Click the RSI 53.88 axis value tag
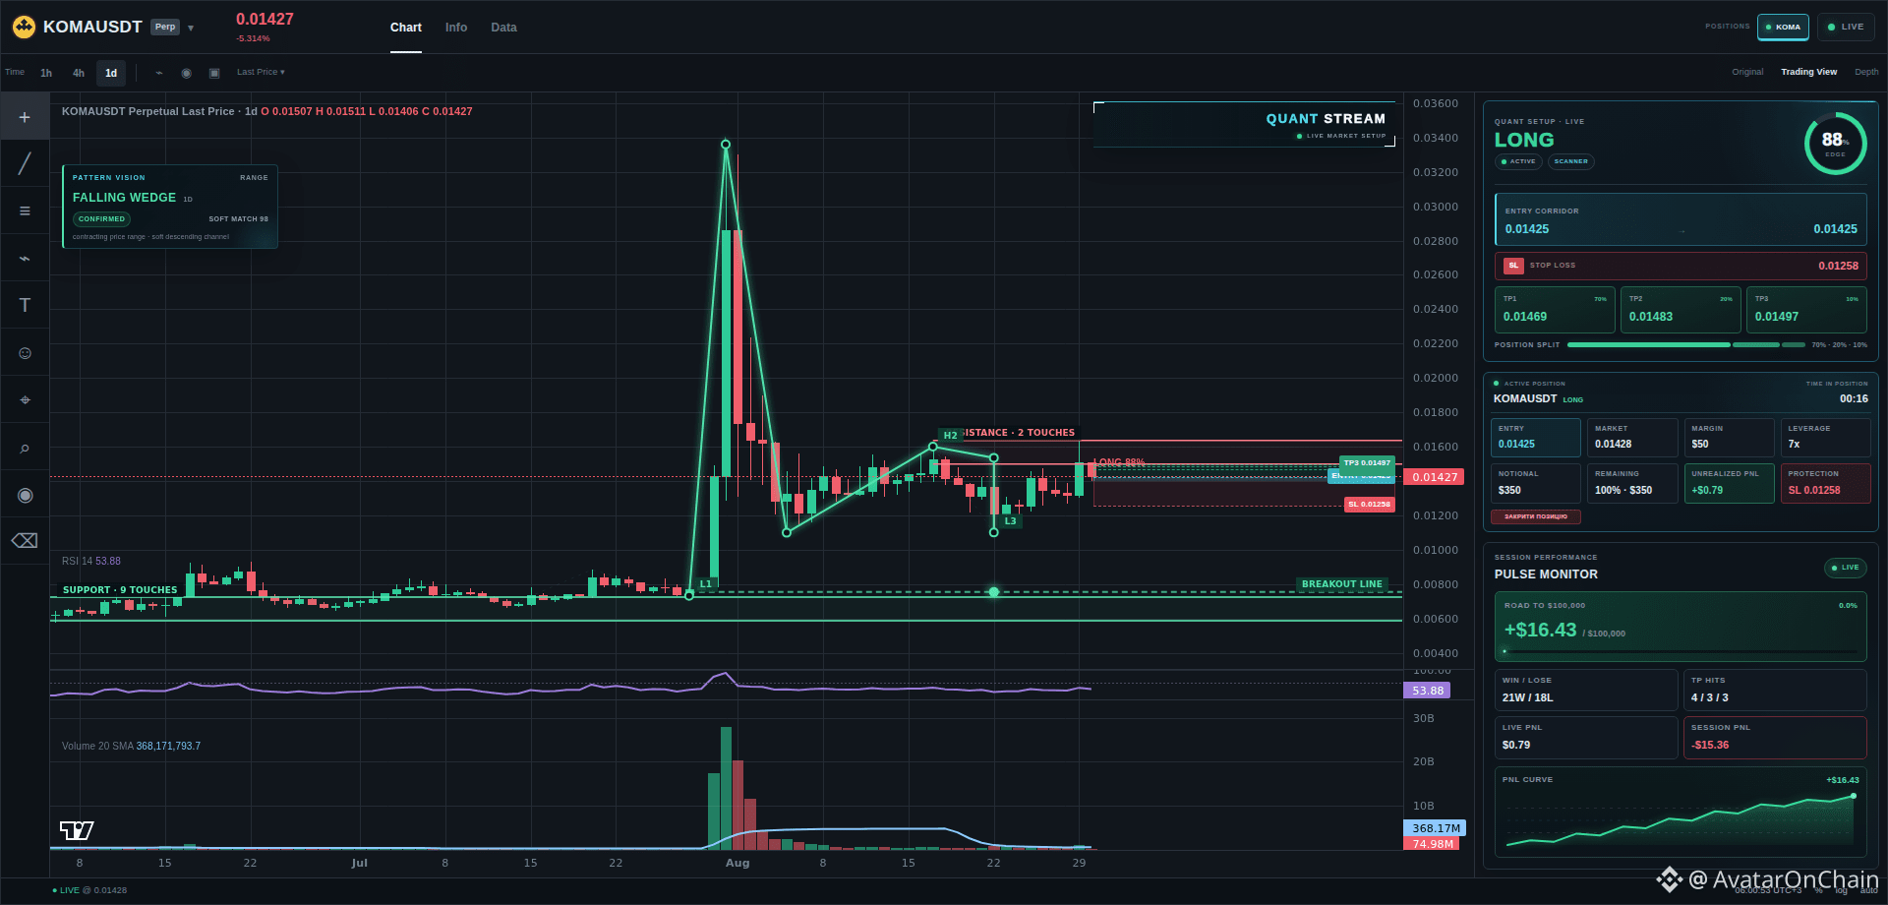 1427,691
